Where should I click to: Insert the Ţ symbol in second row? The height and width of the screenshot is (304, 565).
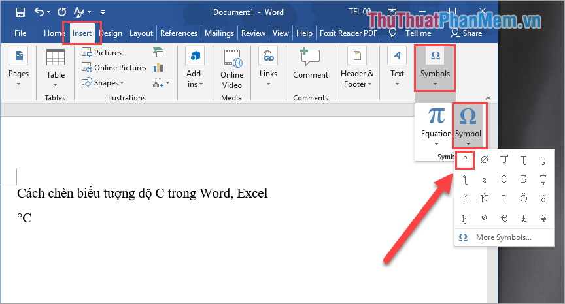pyautogui.click(x=543, y=179)
